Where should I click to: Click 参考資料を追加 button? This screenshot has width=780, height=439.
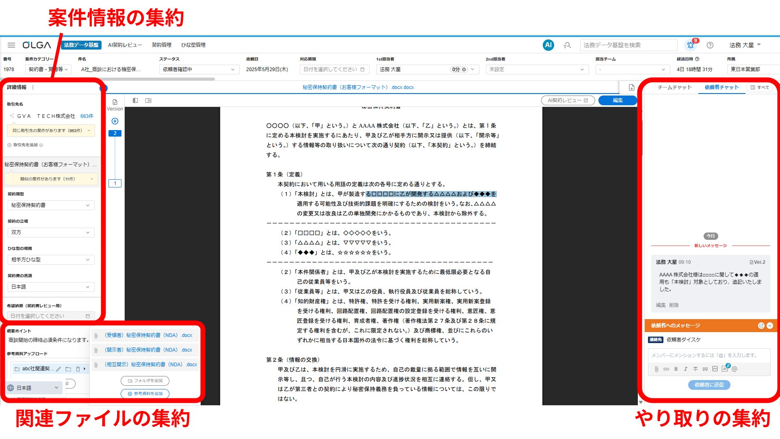(x=145, y=394)
